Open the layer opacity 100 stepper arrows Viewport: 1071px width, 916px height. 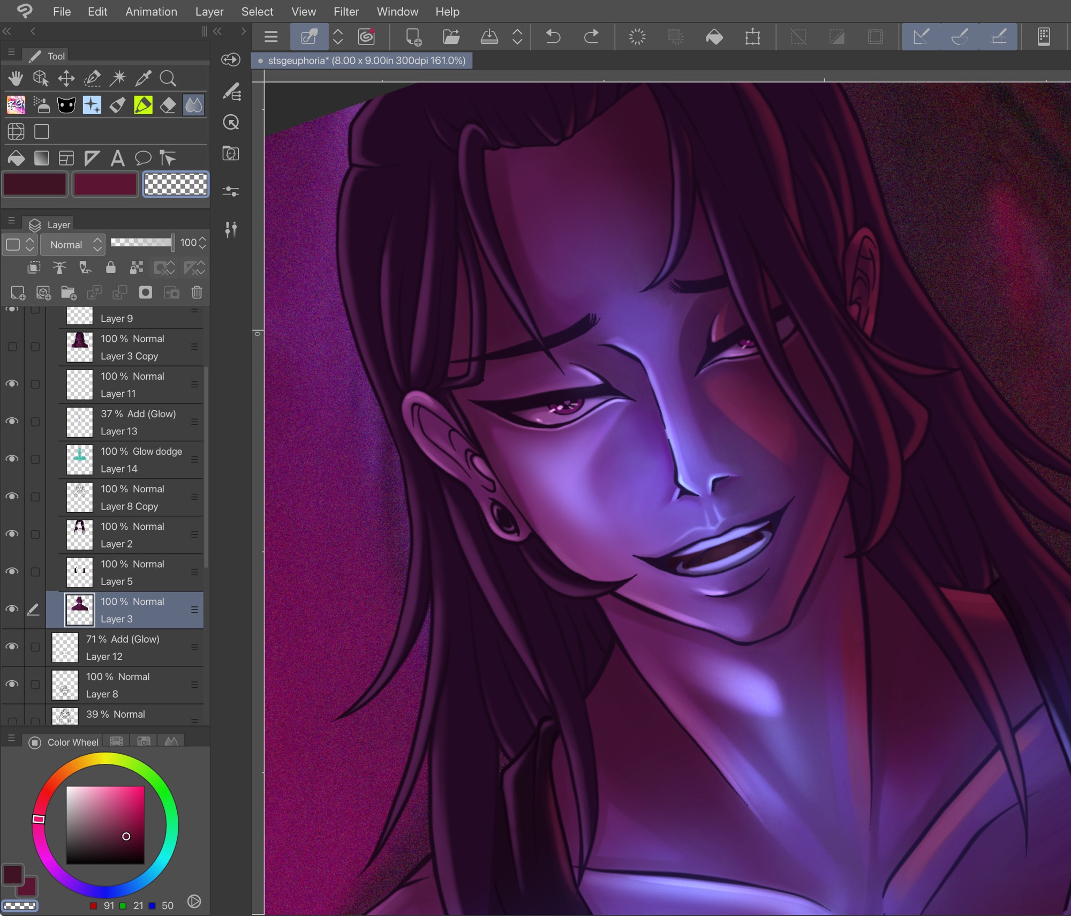pyautogui.click(x=202, y=243)
